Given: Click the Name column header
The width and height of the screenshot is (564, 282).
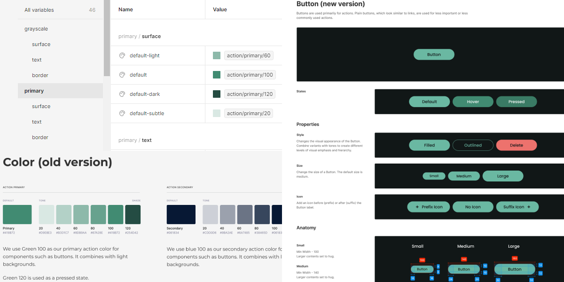Looking at the screenshot, I should pyautogui.click(x=125, y=9).
